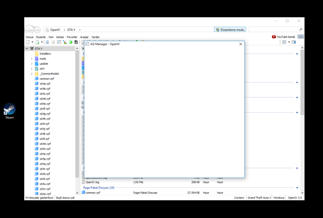This screenshot has width=323, height=218.
Task: Open the Yeni menu
Action: 51,37
